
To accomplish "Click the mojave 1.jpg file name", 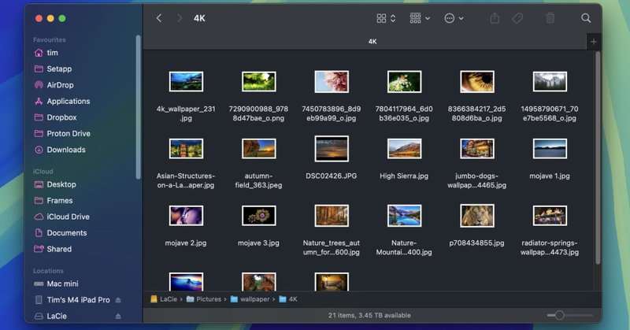I will click(550, 176).
